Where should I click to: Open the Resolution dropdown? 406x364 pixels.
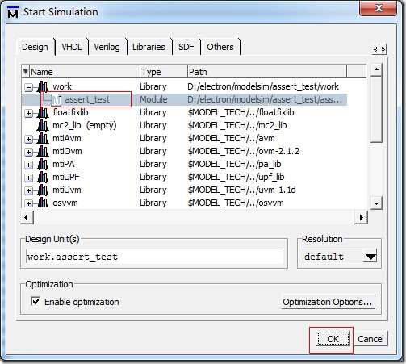[370, 257]
